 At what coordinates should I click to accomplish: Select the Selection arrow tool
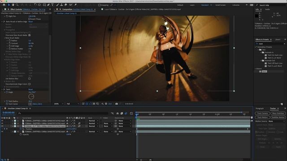tap(9, 5)
